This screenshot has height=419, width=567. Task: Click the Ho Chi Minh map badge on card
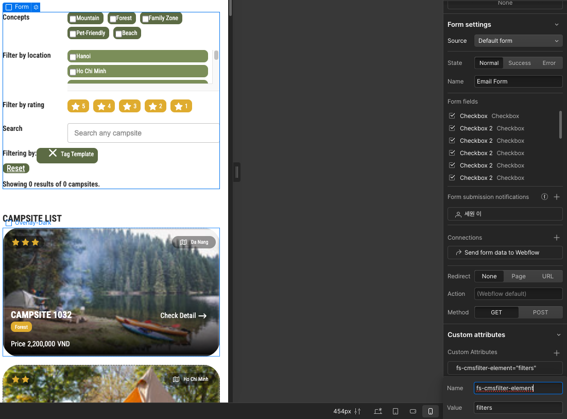coord(190,379)
